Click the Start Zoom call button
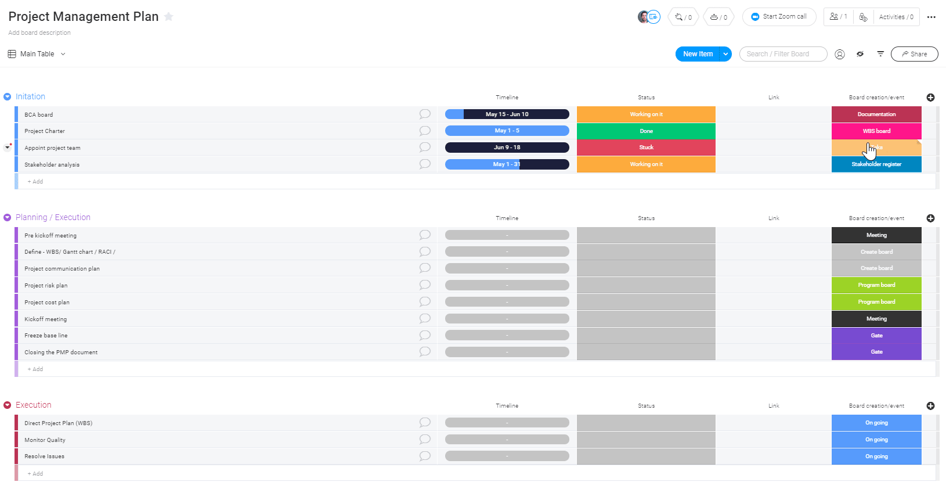Viewport: 946px width, 489px height. [779, 17]
